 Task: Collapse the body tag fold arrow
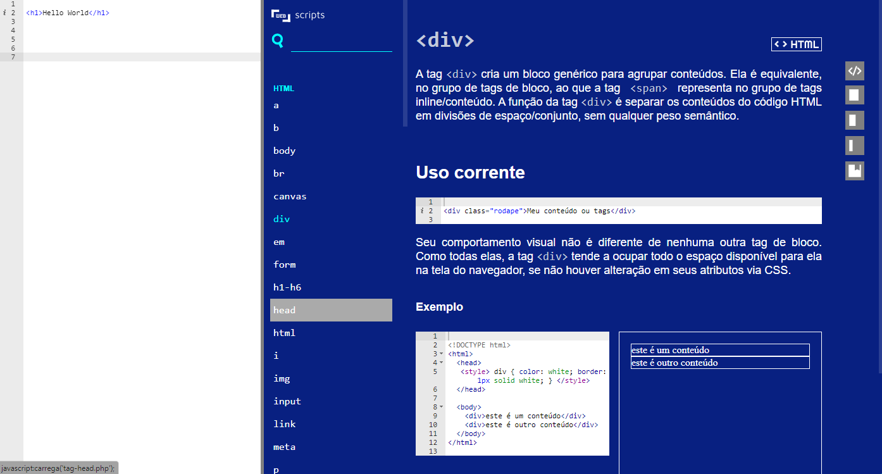442,407
